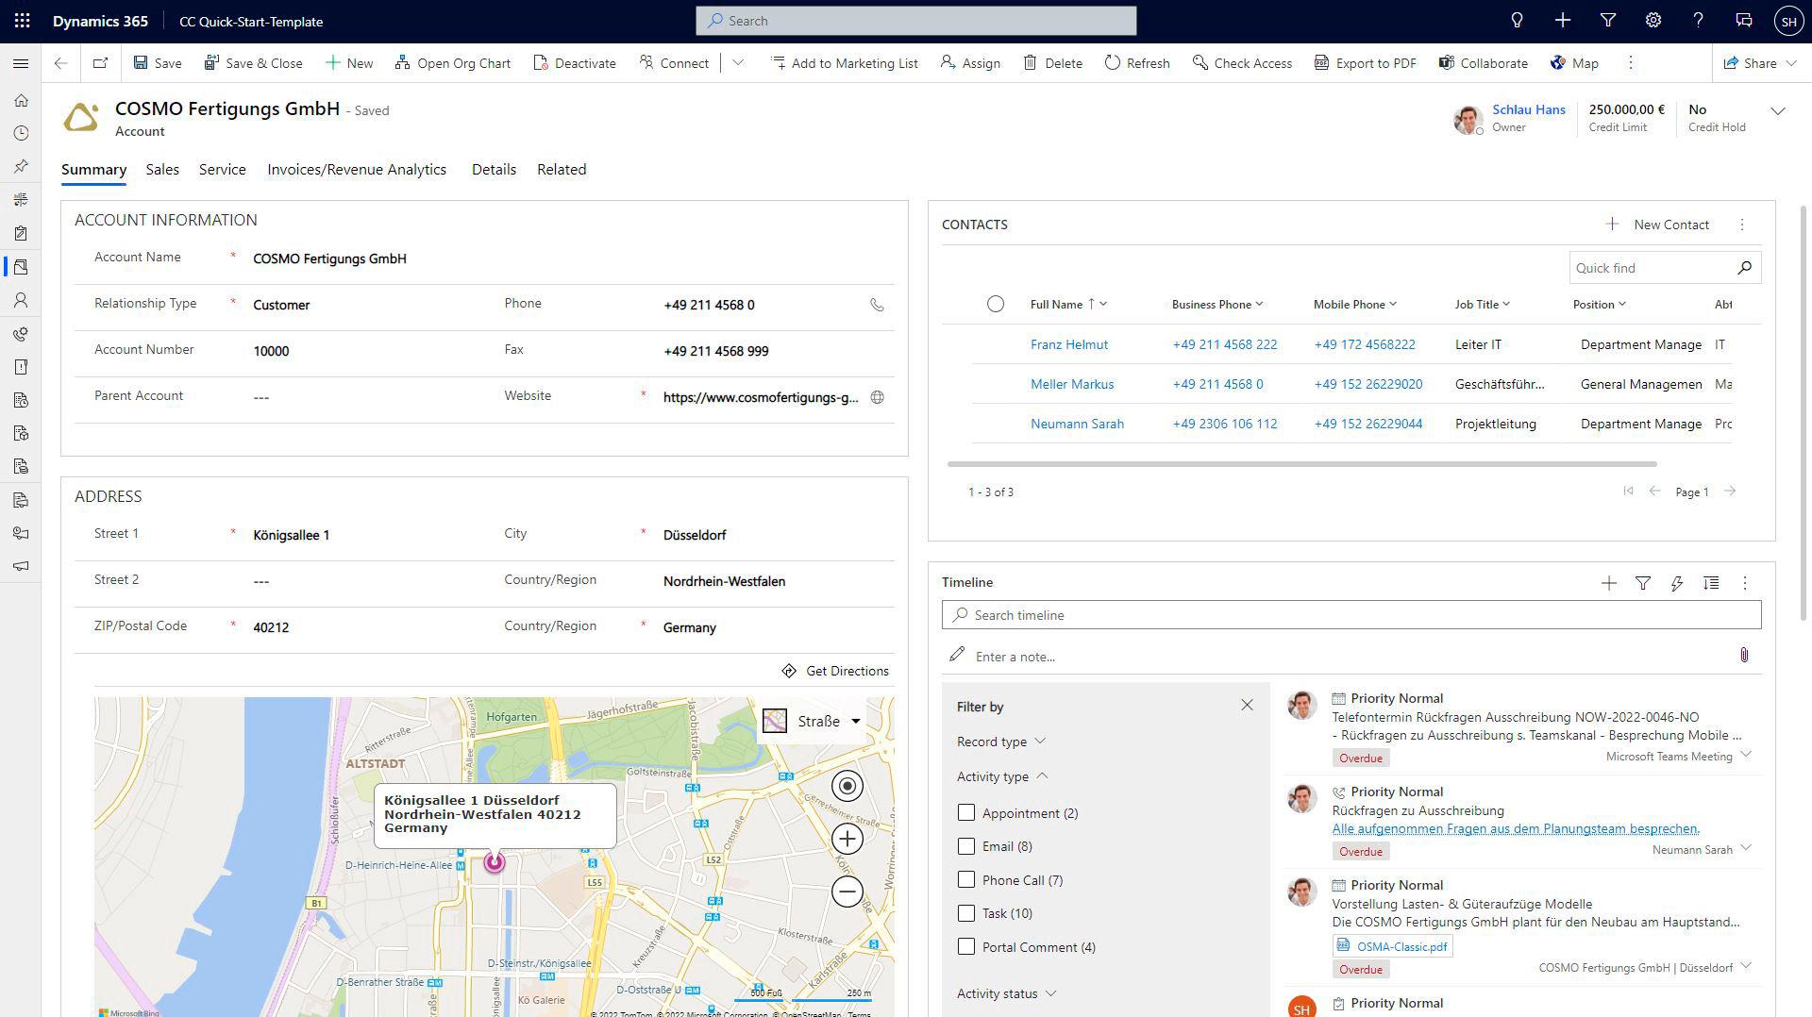This screenshot has height=1017, width=1812.
Task: Click Open Org Chart button
Action: (x=453, y=63)
